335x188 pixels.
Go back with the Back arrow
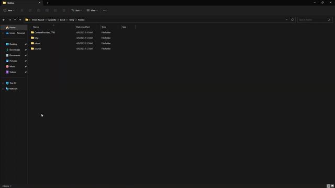[x=4, y=20]
